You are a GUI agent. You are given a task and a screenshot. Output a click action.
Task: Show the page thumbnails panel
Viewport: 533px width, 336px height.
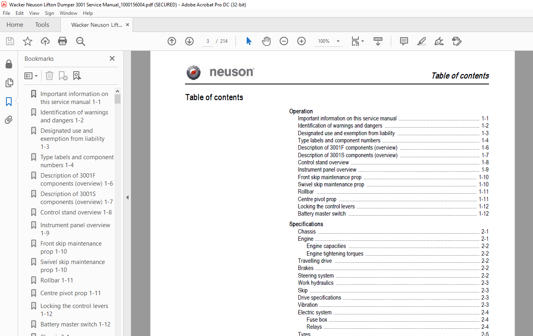coord(9,83)
